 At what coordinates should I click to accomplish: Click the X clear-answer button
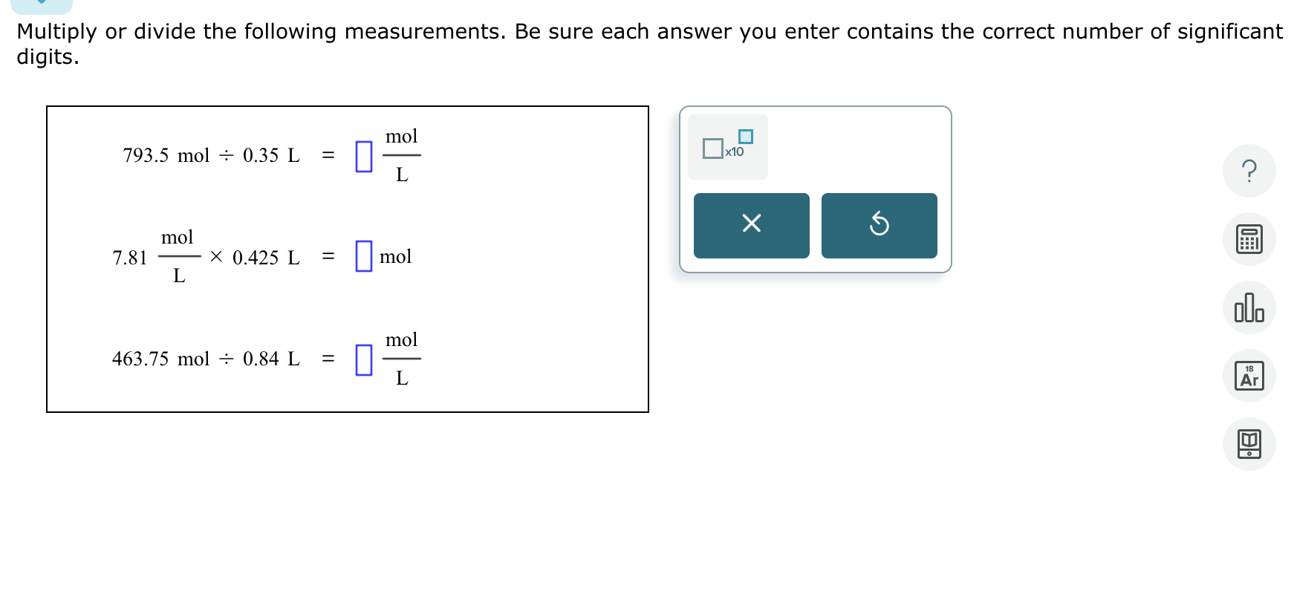tap(751, 226)
